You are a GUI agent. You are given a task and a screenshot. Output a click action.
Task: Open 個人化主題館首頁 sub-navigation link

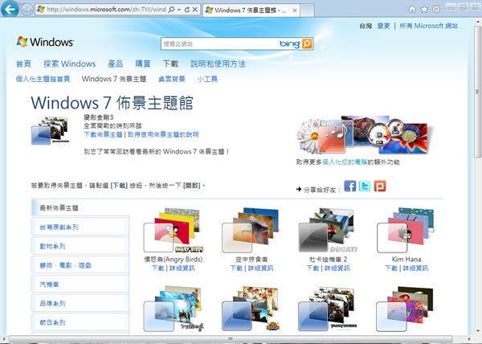pyautogui.click(x=43, y=79)
